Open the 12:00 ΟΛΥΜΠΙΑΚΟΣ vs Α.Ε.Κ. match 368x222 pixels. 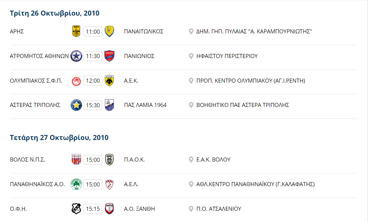pos(93,80)
